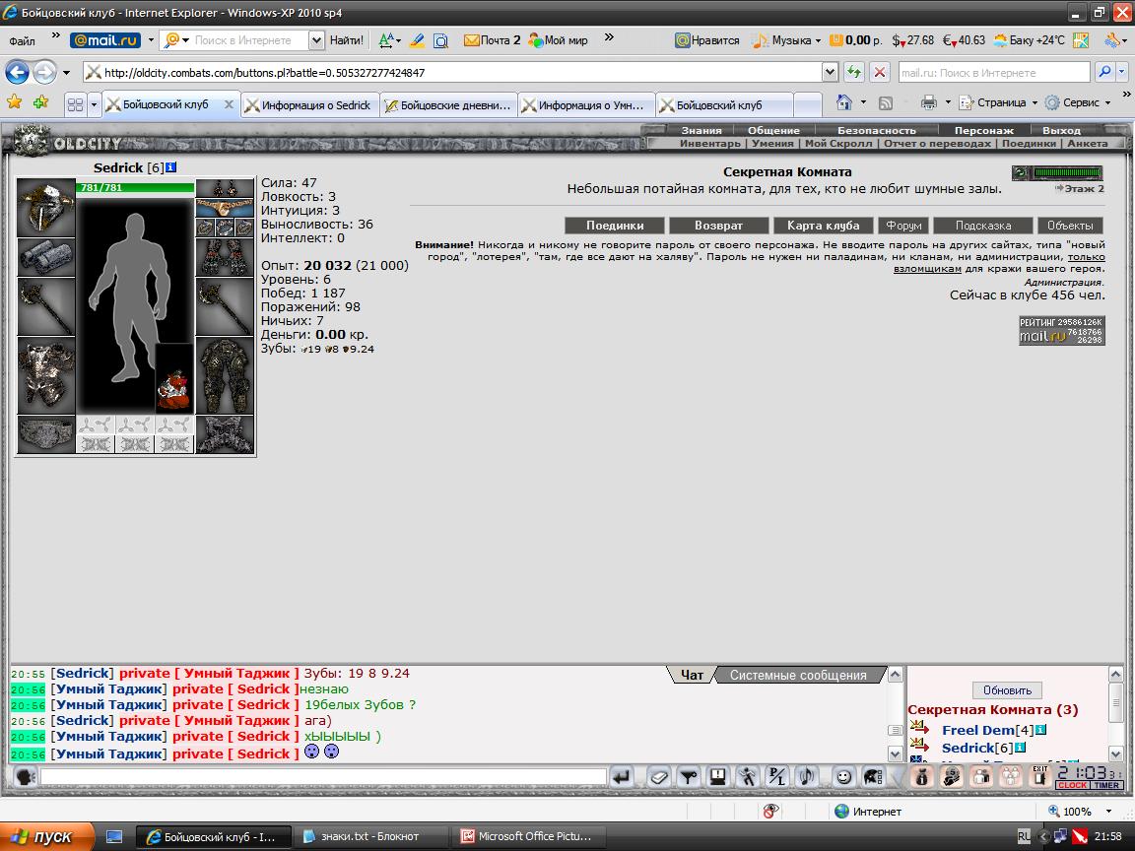Click the leg armor equipment slot
This screenshot has width=1135, height=851.
225,375
